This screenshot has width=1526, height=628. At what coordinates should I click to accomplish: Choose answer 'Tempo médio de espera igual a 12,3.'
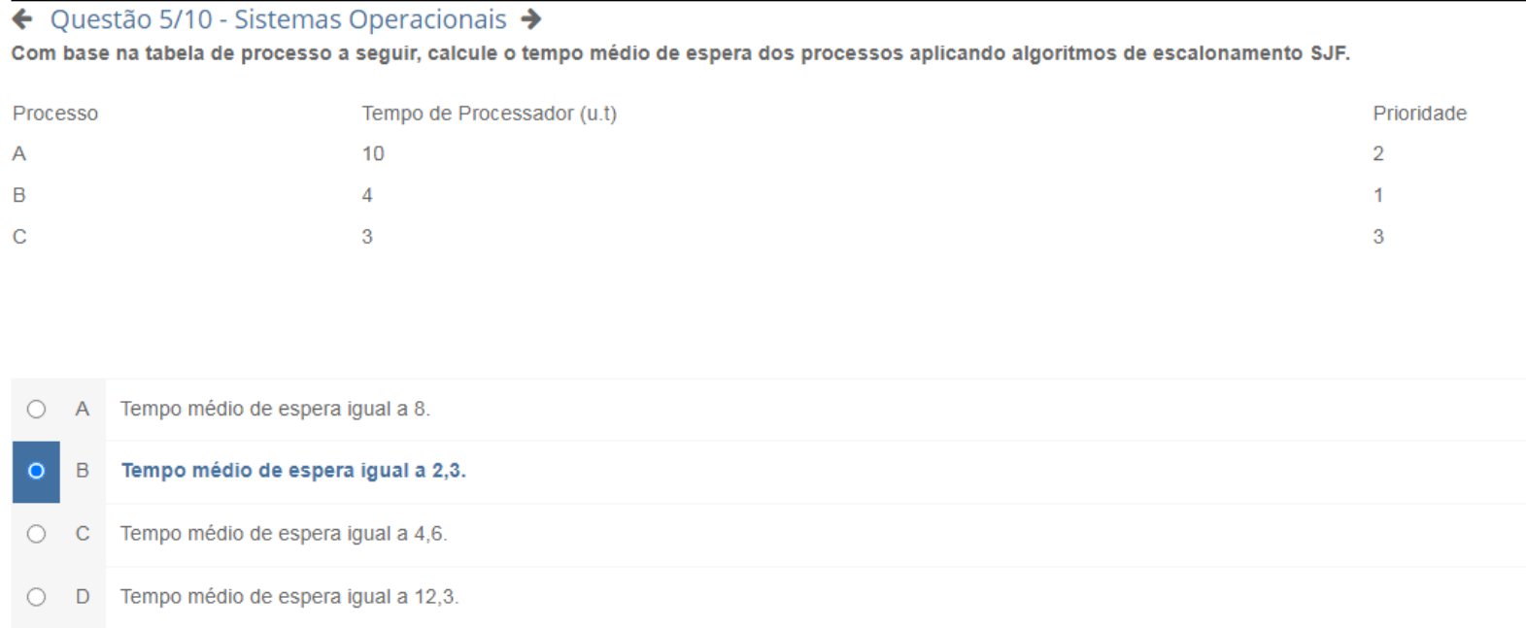[x=289, y=597]
